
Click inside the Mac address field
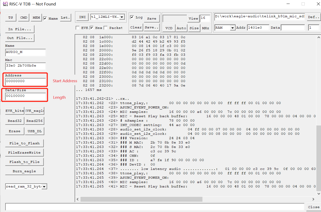25,66
